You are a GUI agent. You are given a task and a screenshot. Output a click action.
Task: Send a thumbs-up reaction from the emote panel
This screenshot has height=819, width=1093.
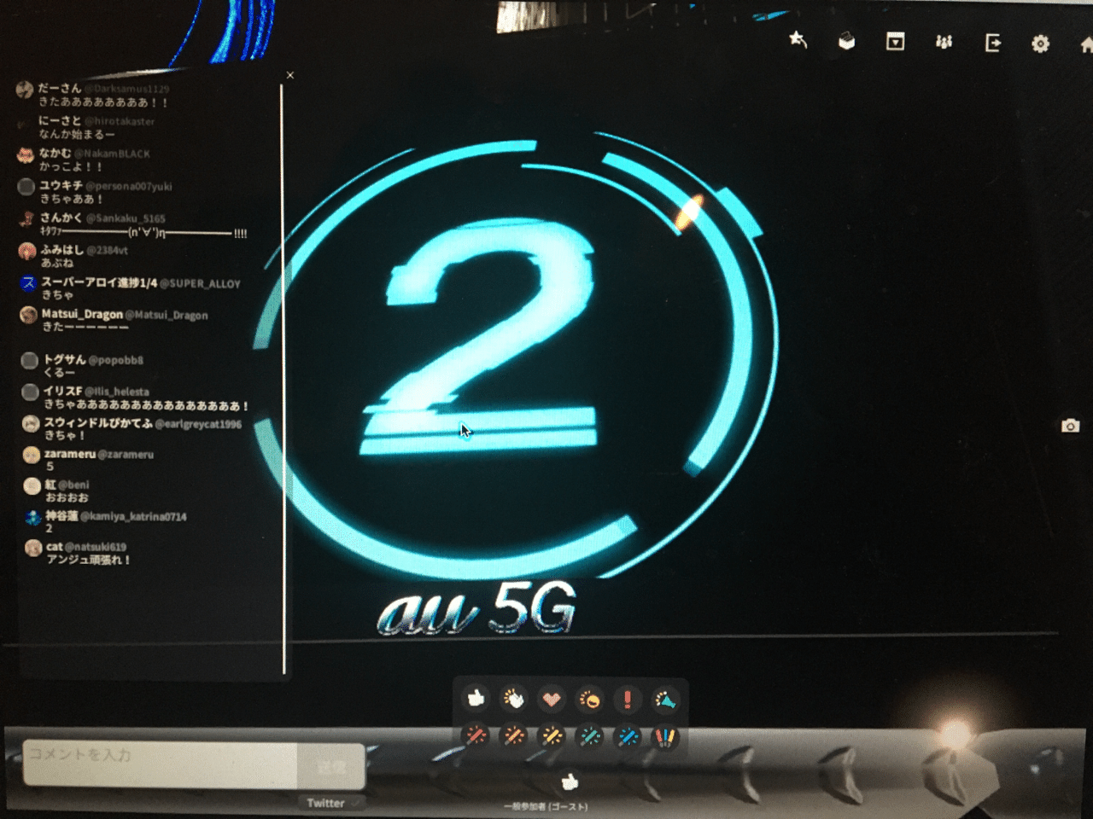pos(476,699)
